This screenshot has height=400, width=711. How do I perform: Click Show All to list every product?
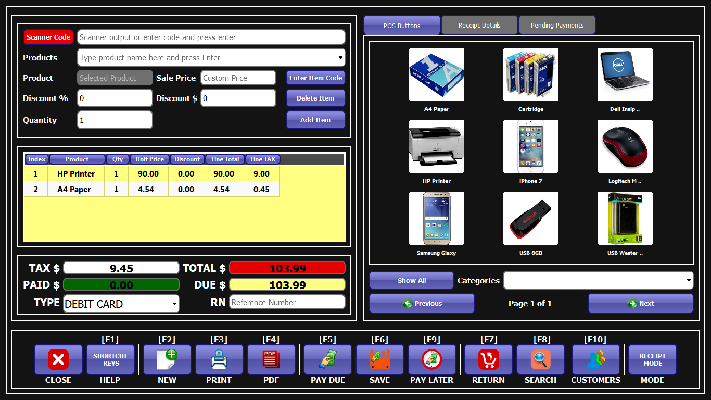[x=411, y=280]
